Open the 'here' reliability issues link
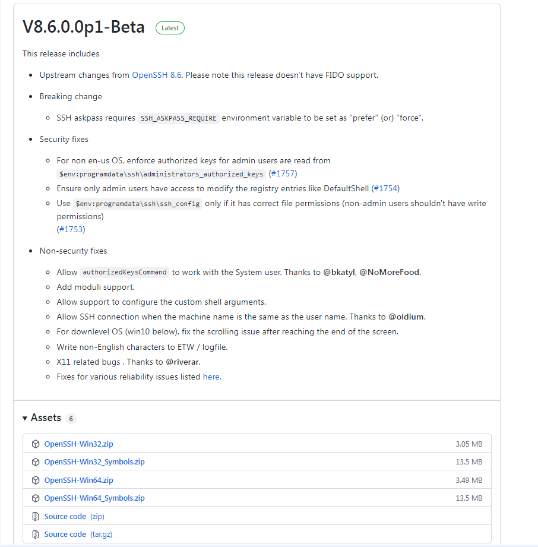Viewport: 538px width, 547px height. (211, 377)
